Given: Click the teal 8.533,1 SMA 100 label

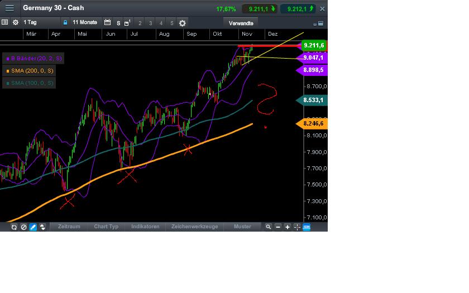Looking at the screenshot, I should tap(312, 100).
